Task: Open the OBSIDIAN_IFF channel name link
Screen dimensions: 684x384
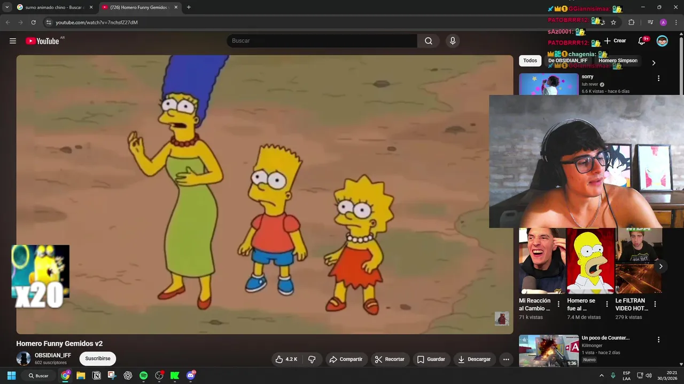Action: pyautogui.click(x=53, y=355)
